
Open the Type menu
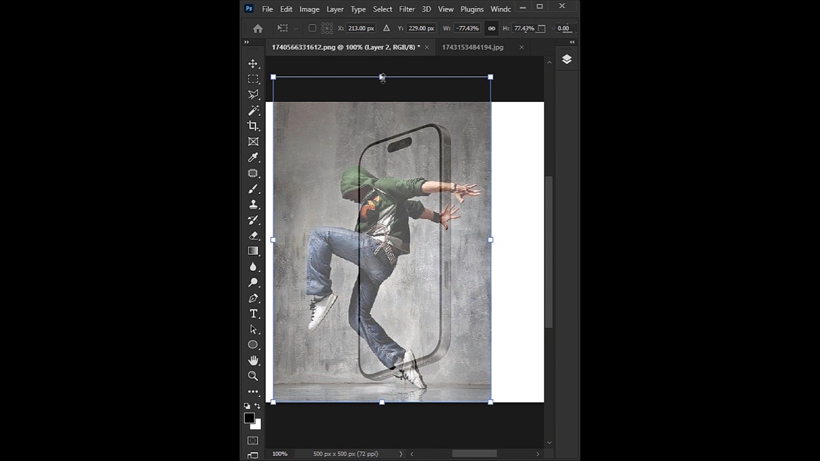[358, 9]
